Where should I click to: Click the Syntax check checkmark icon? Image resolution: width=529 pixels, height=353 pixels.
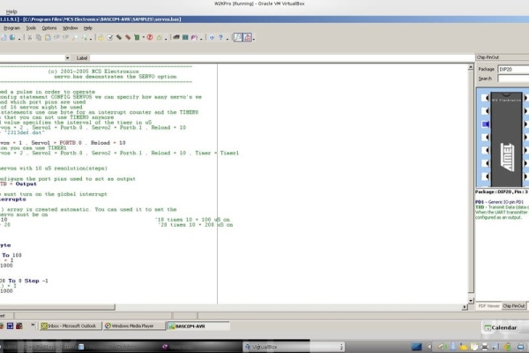click(x=110, y=37)
